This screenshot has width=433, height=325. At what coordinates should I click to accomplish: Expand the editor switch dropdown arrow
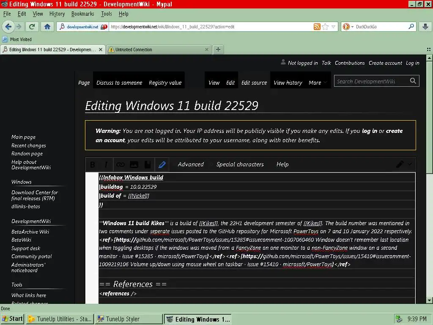[410, 165]
